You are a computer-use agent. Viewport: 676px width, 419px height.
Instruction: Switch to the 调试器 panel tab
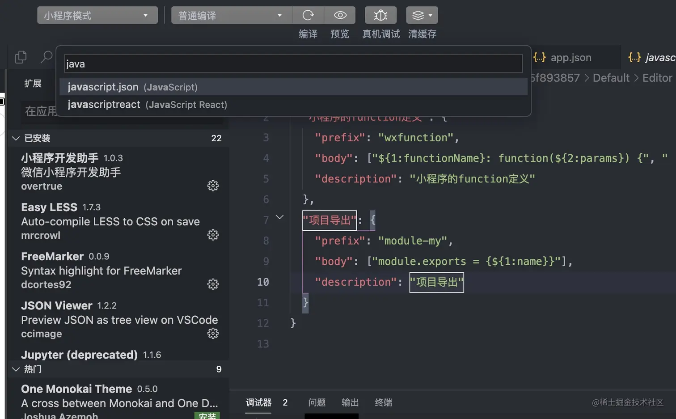(258, 402)
